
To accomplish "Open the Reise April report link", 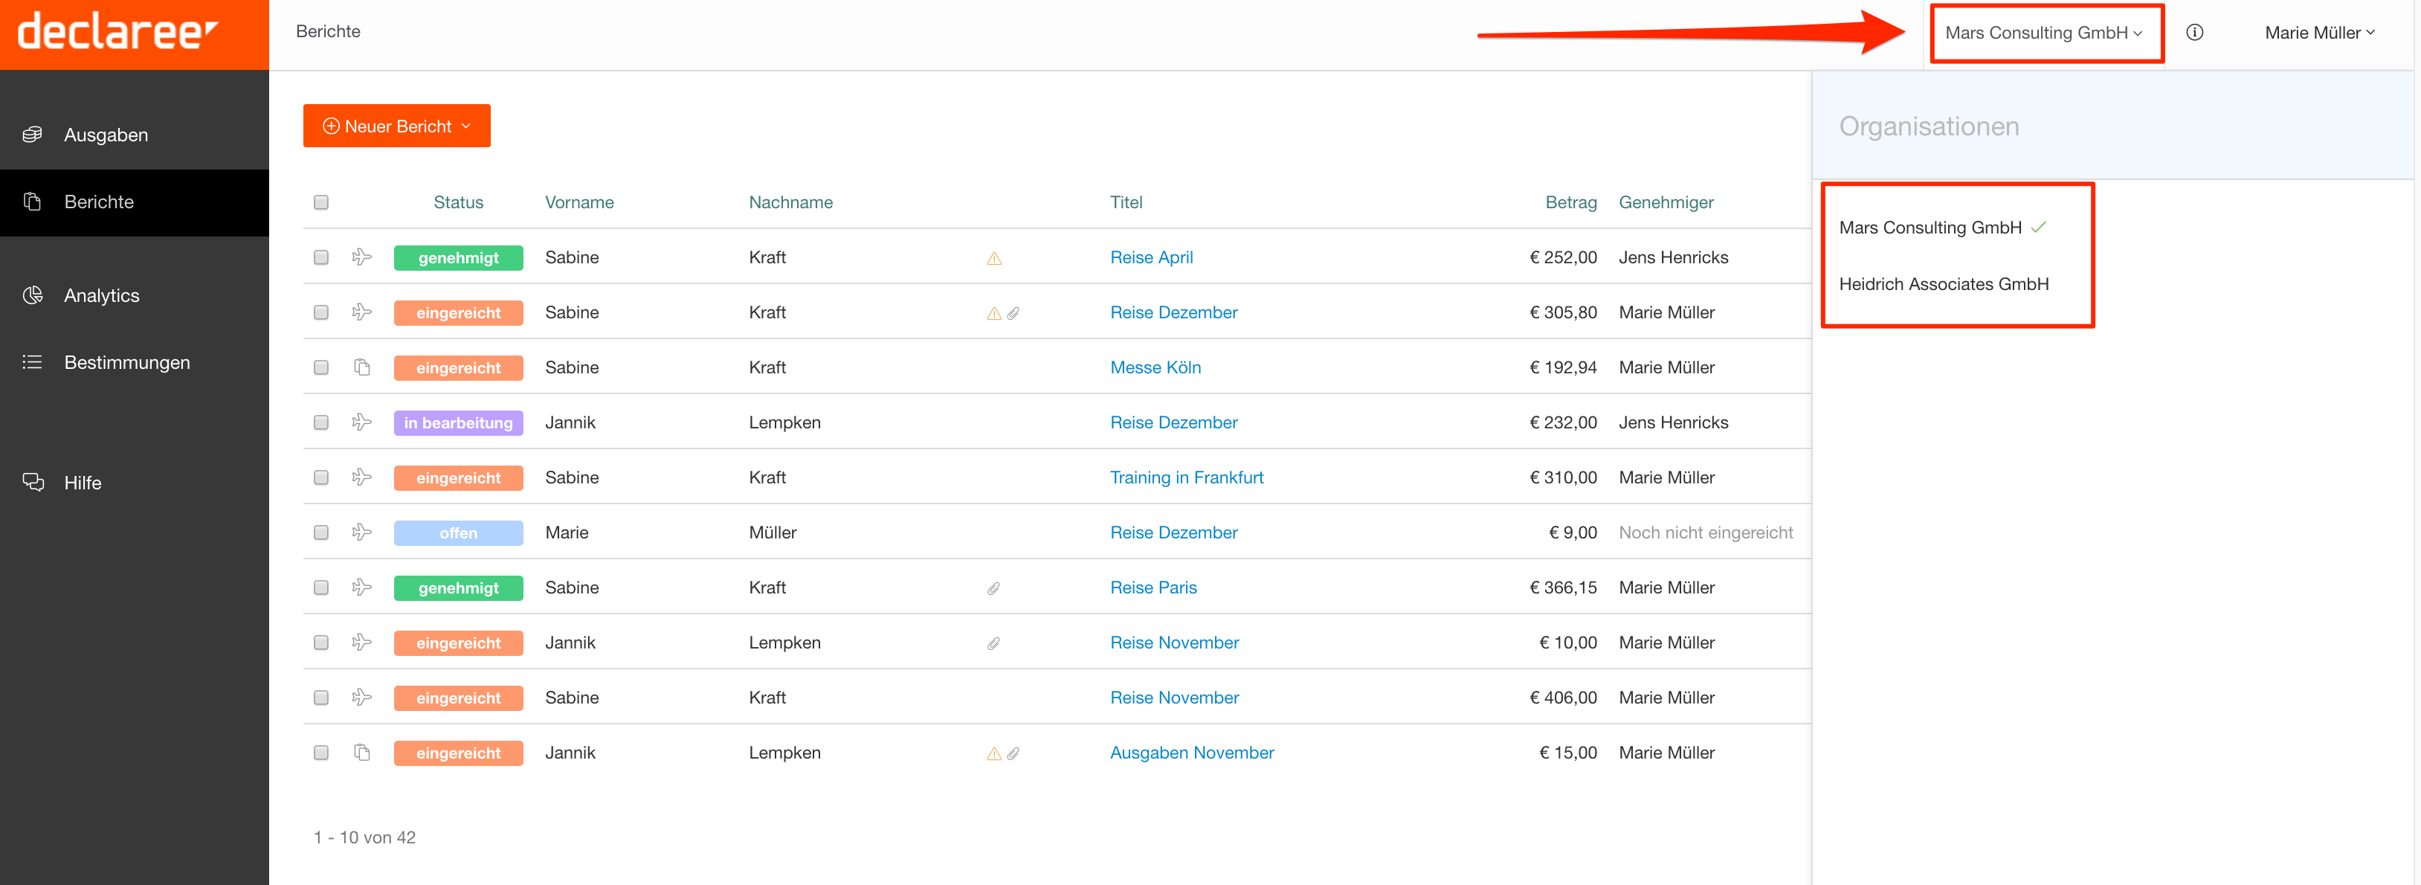I will tap(1151, 257).
